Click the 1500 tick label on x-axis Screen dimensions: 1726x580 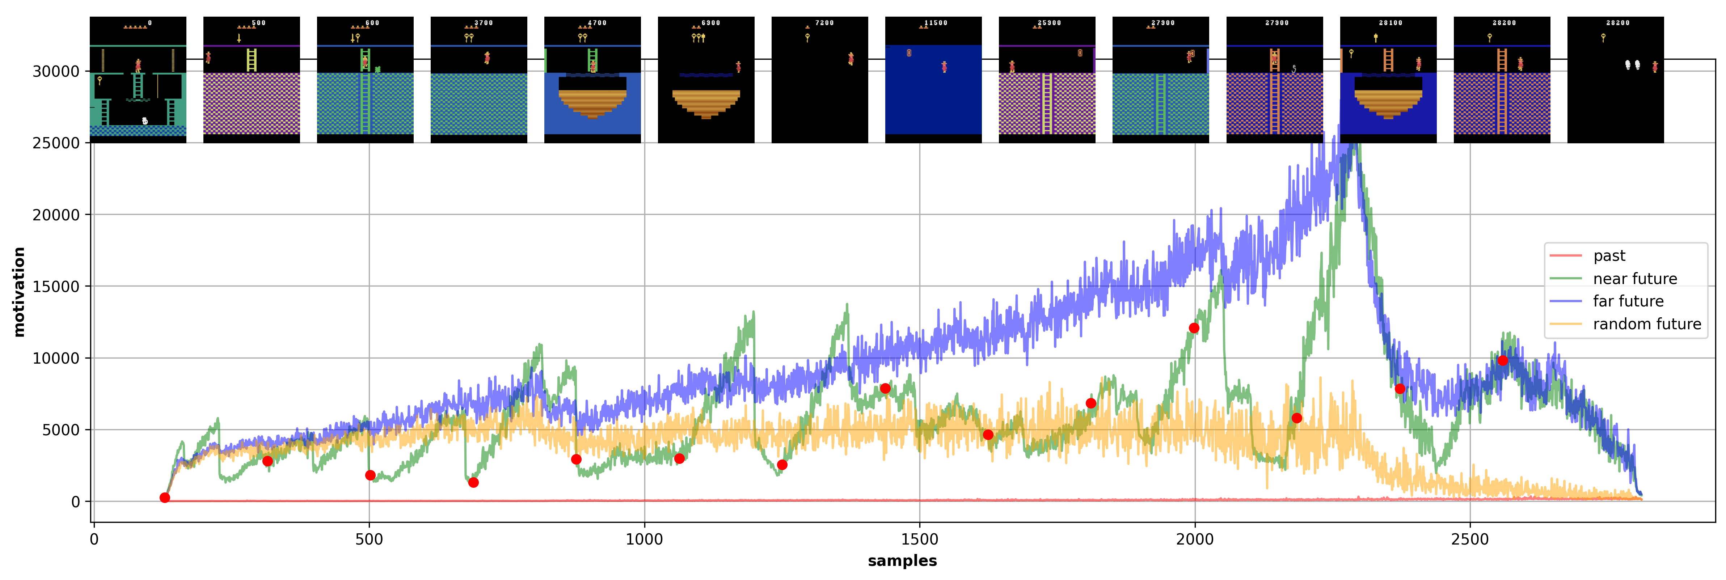(x=919, y=540)
